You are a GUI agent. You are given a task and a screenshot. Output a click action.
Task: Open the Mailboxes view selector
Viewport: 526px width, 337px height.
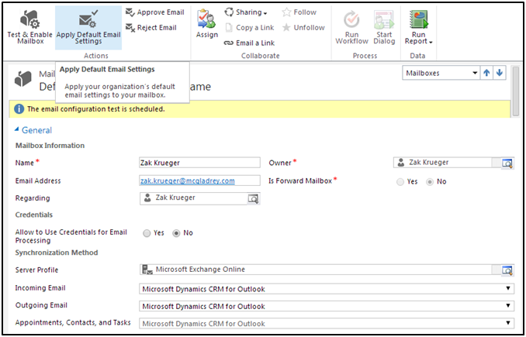coord(441,73)
